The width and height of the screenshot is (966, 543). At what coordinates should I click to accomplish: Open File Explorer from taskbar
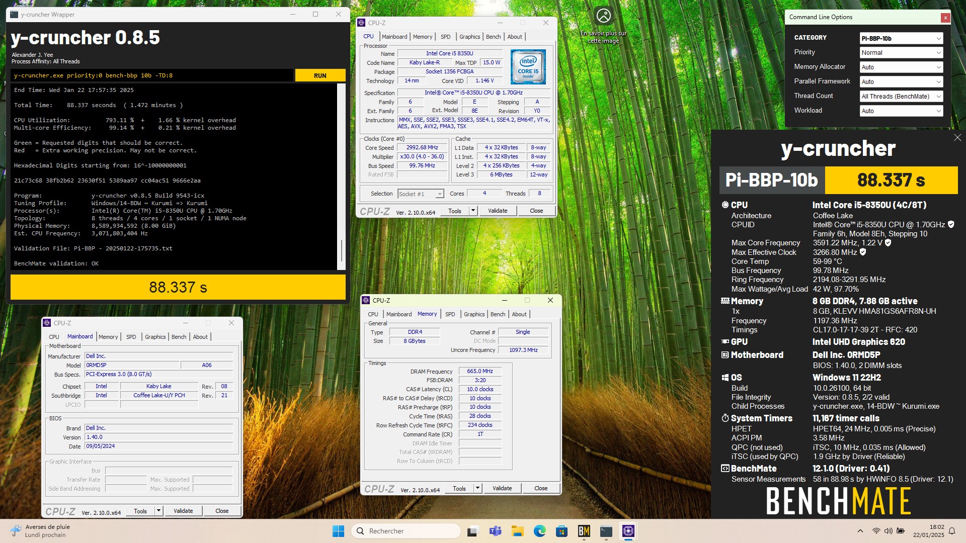[518, 531]
